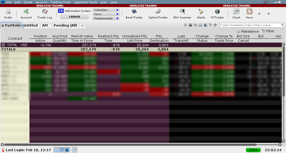Open the File menu
This screenshot has height=153, width=286.
click(x=9, y=2)
